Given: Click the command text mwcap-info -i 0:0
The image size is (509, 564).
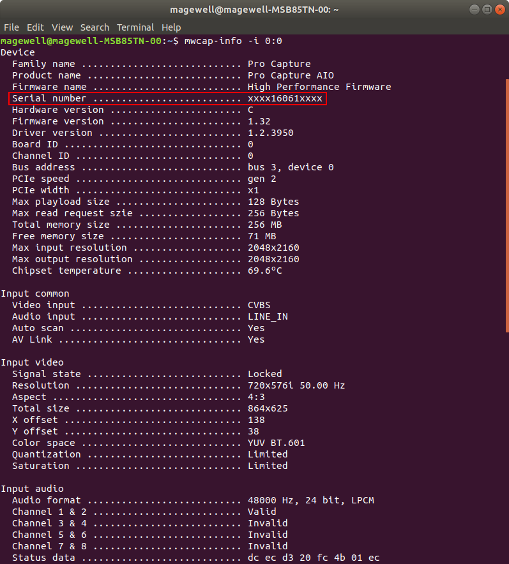Looking at the screenshot, I should [233, 41].
